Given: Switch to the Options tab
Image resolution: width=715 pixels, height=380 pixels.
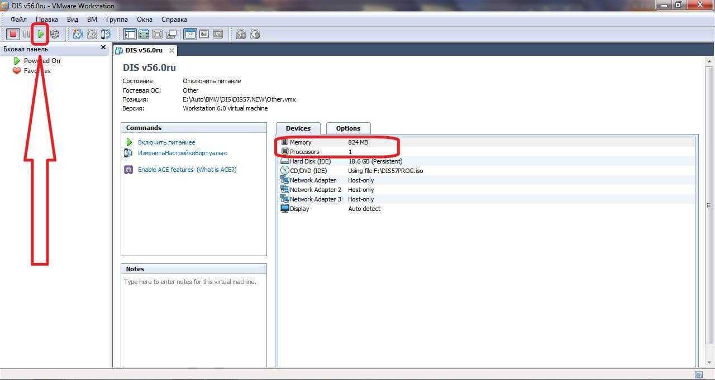Looking at the screenshot, I should pyautogui.click(x=348, y=128).
